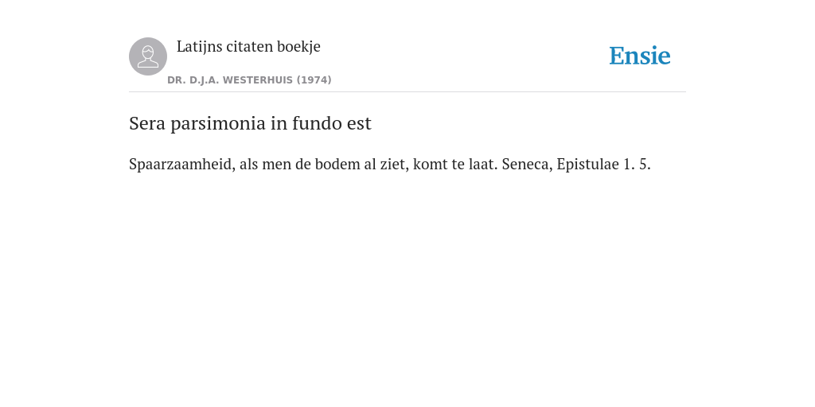Click the grey author avatar icon
The height and width of the screenshot is (407, 815).
(148, 56)
